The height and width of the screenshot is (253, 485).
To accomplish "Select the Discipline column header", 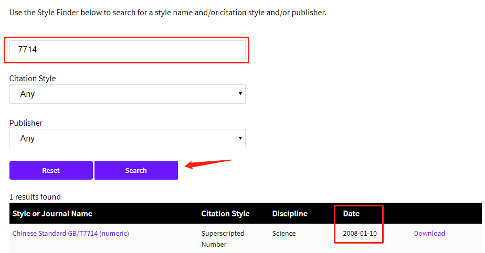I will pos(290,214).
